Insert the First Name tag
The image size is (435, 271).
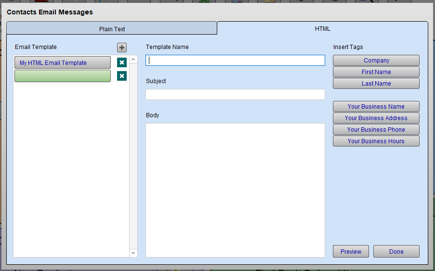pos(376,72)
